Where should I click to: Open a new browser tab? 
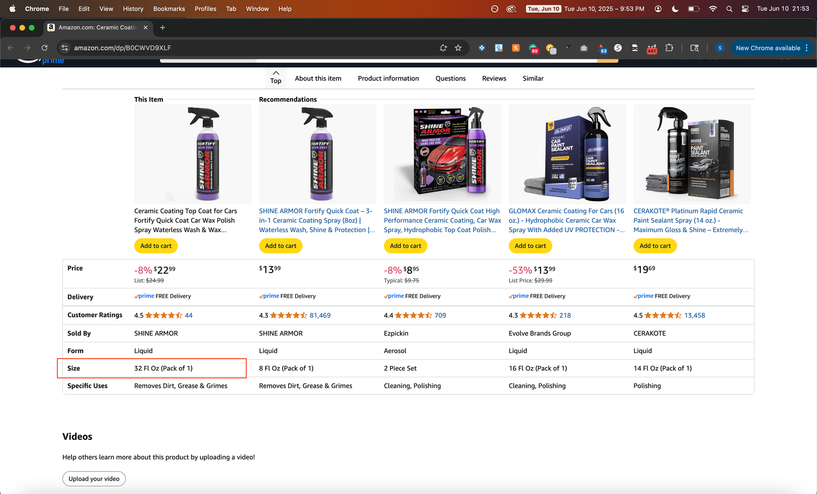coord(162,28)
